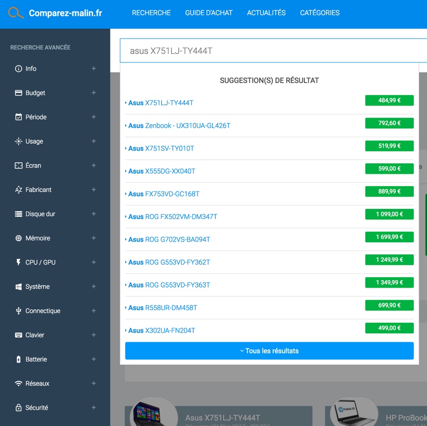
Task: Go to the CATÉGORIES menu
Action: coord(320,13)
